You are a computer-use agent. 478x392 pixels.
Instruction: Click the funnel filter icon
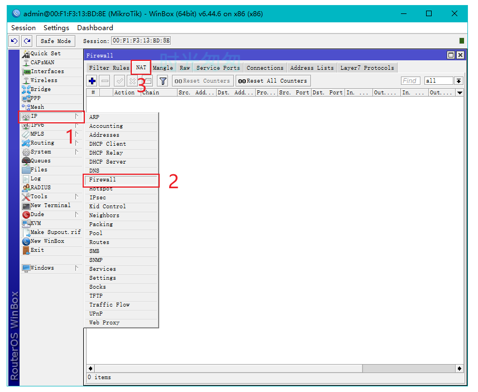click(163, 81)
